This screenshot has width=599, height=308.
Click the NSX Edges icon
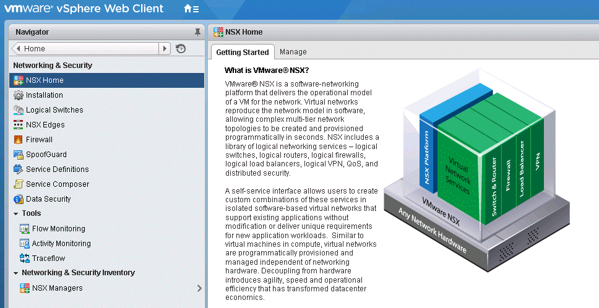[x=18, y=125]
